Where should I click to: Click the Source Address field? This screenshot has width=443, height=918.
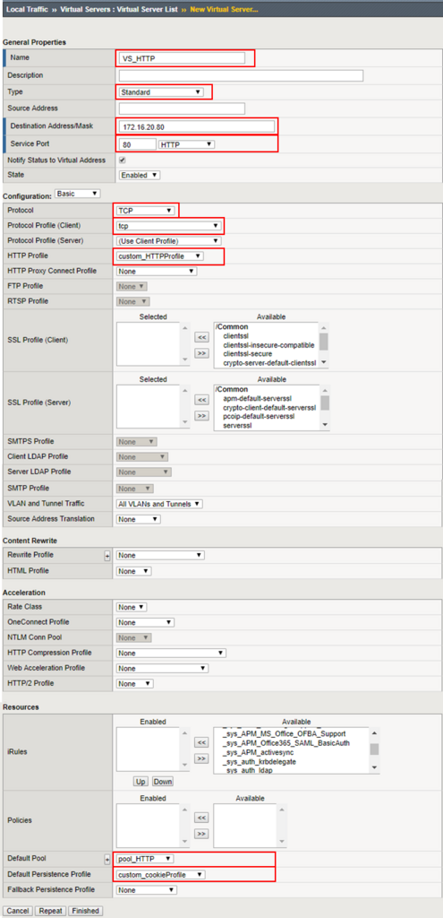click(x=182, y=108)
